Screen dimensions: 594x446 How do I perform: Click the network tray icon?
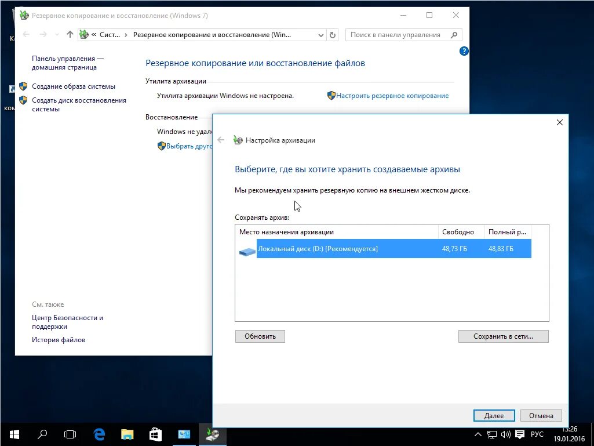pyautogui.click(x=492, y=434)
